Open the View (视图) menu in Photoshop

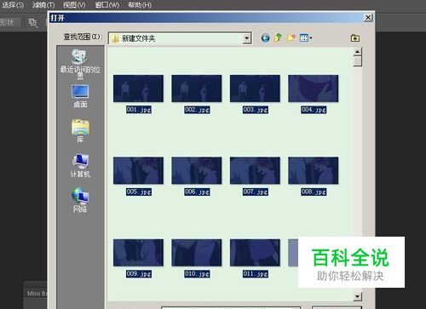74,5
